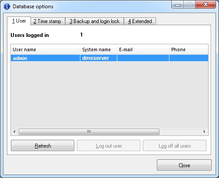The image size is (219, 178).
Task: Close the dialog with the Close button
Action: (x=184, y=165)
